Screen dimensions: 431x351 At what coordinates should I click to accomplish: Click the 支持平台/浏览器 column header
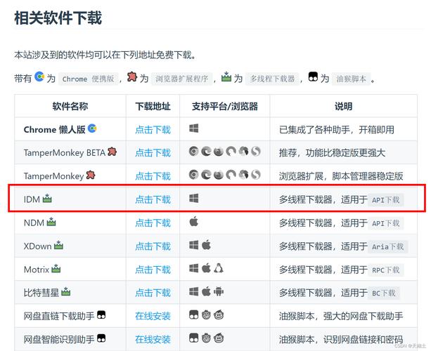coord(225,106)
